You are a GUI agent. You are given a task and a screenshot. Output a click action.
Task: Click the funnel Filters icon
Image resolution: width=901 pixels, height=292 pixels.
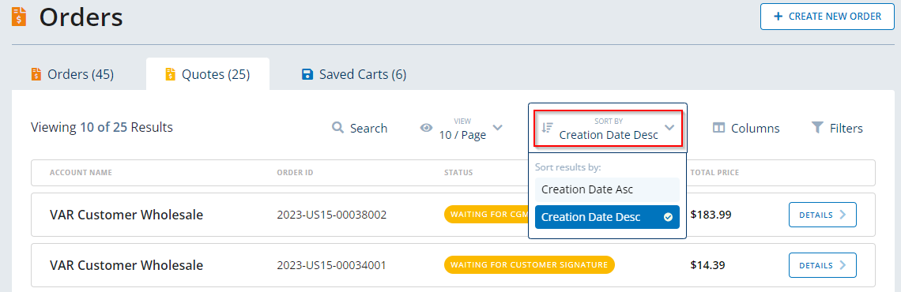coord(817,127)
